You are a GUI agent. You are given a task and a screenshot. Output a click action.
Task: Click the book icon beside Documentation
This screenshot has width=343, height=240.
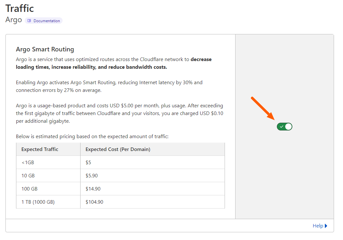[29, 21]
